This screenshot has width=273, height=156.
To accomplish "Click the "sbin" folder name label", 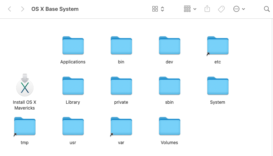I will (x=169, y=102).
